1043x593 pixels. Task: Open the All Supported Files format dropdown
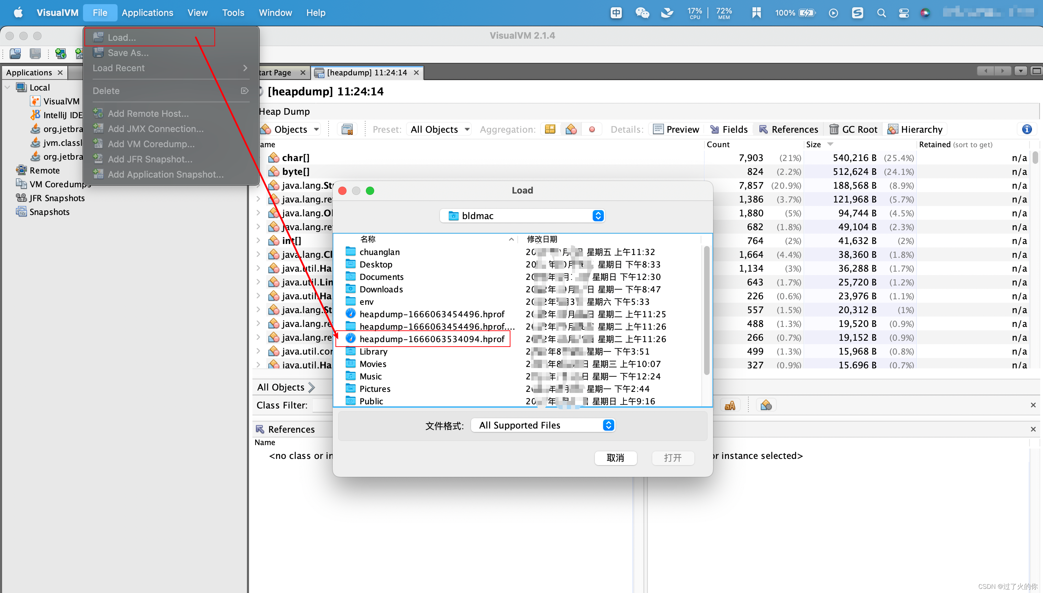(543, 425)
